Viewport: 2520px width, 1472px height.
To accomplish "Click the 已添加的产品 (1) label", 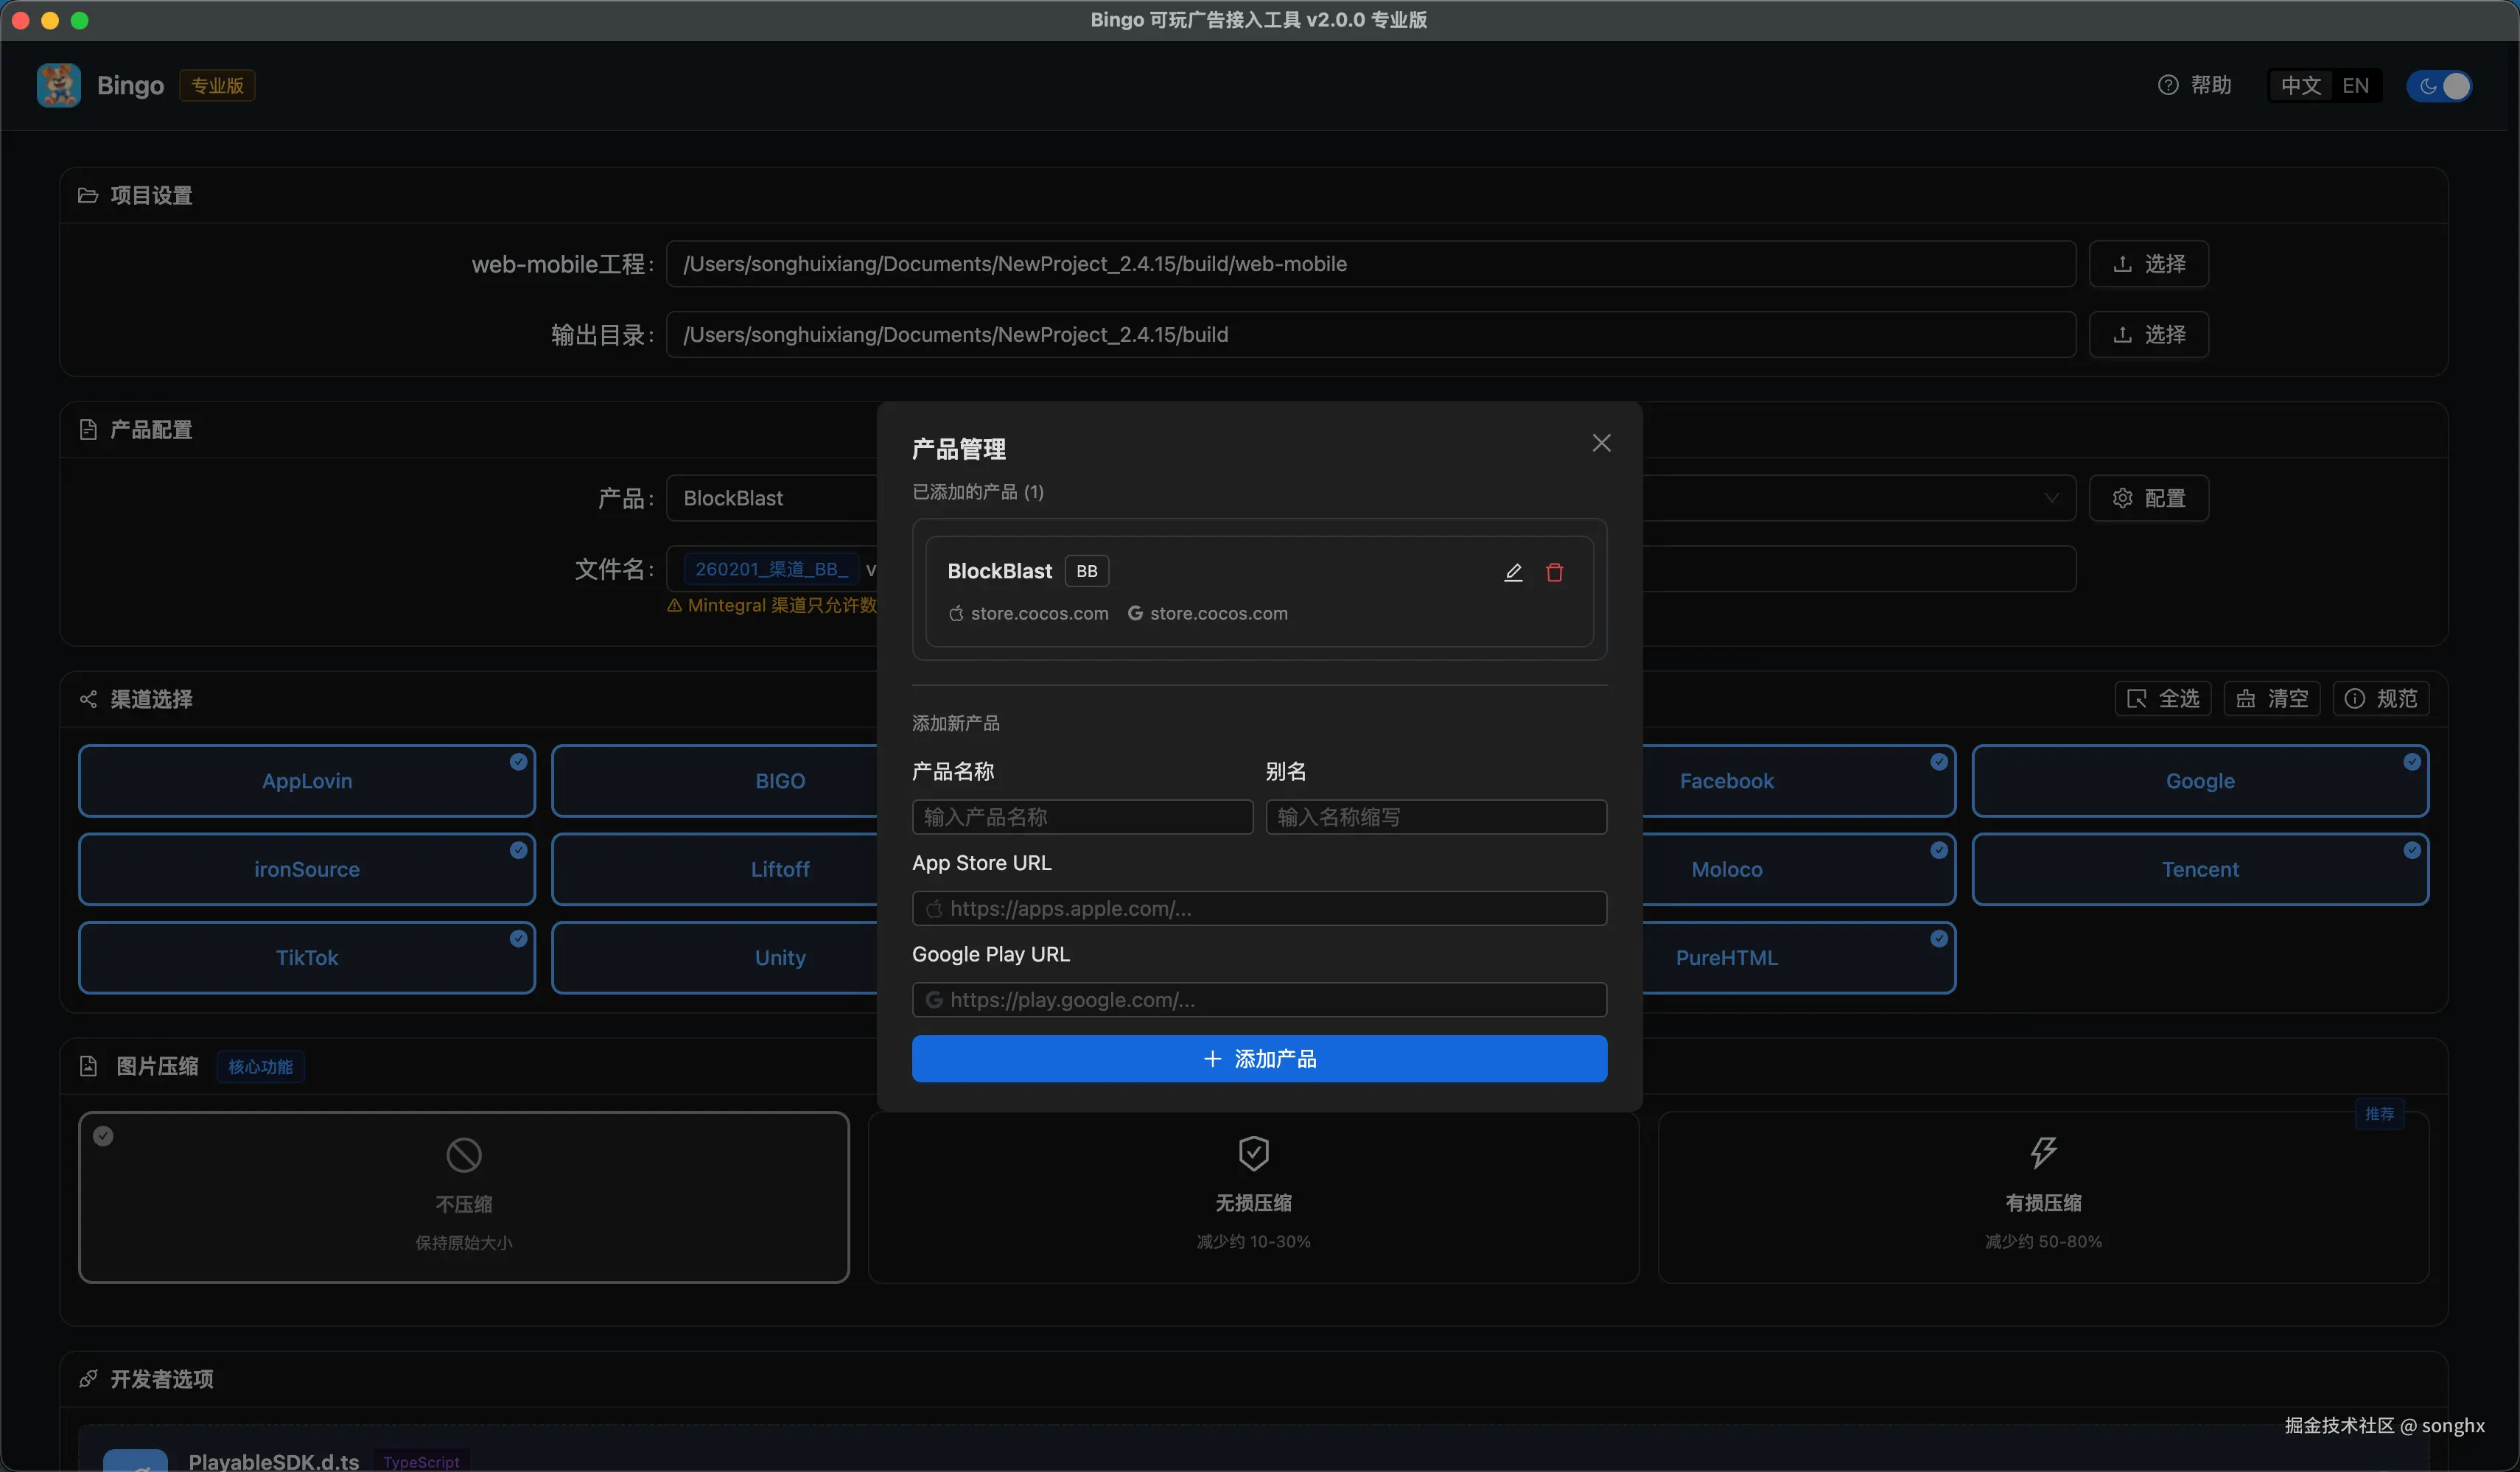I will click(x=978, y=492).
